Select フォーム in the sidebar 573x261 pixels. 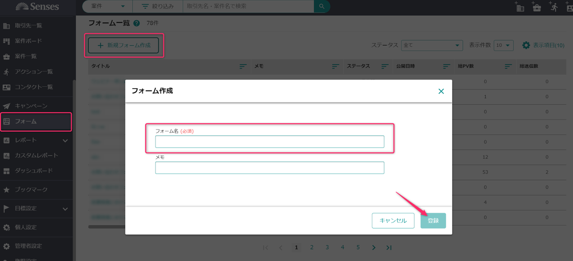tap(36, 121)
